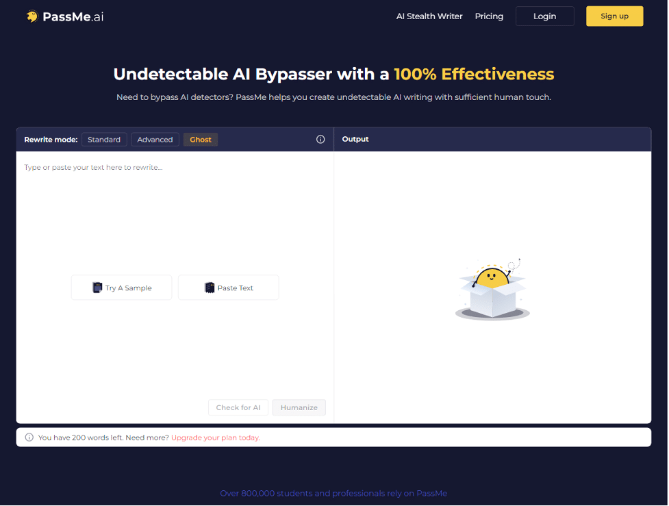Select the Advanced rewrite mode

(155, 139)
